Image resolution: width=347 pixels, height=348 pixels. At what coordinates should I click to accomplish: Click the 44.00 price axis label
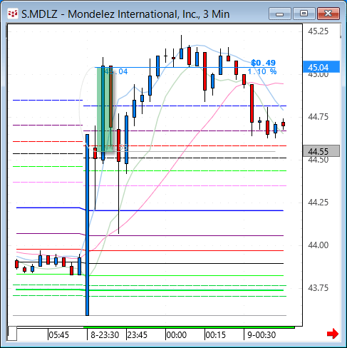tap(318, 245)
